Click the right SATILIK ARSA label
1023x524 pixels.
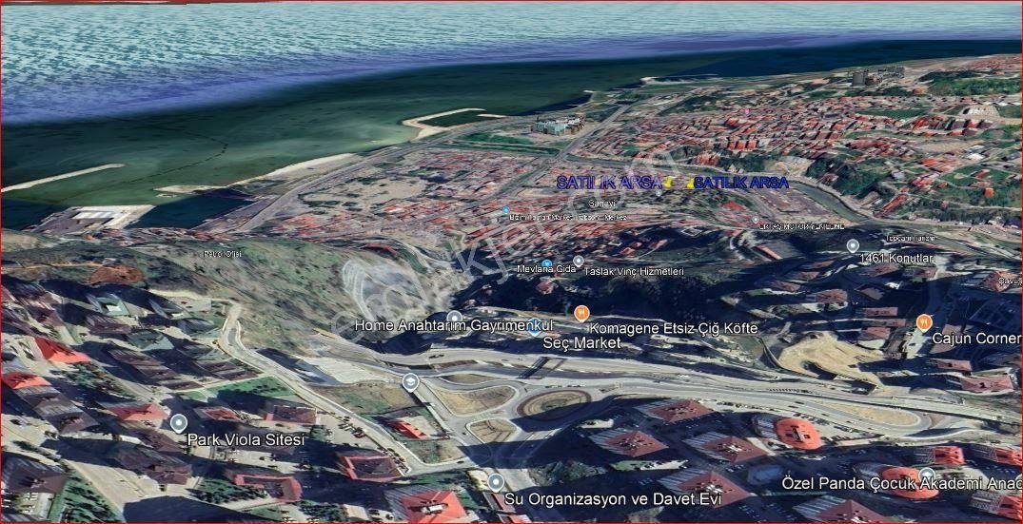(x=741, y=184)
